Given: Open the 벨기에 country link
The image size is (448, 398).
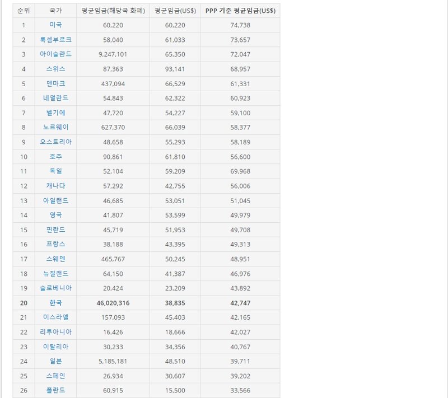Looking at the screenshot, I should point(55,113).
